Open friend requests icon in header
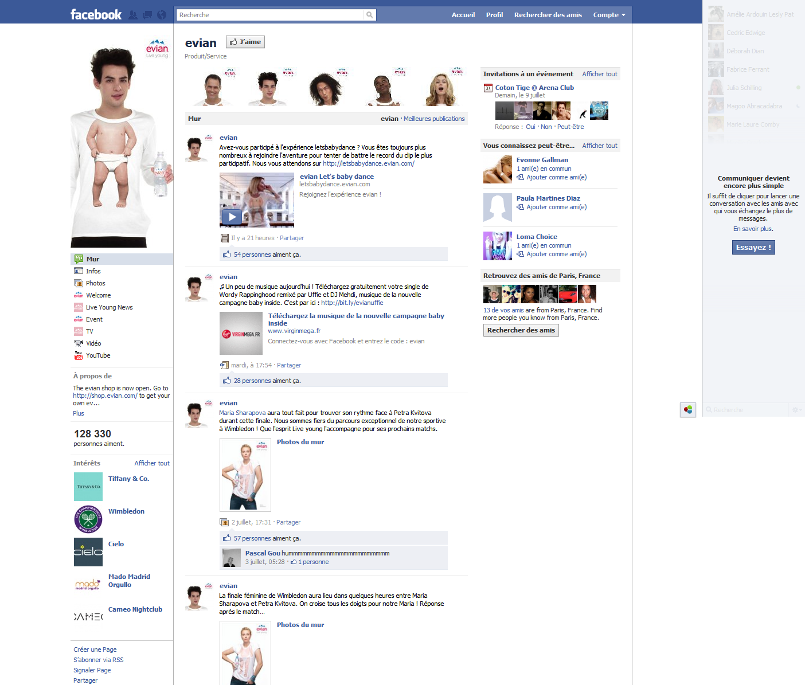Image resolution: width=805 pixels, height=685 pixels. (133, 15)
